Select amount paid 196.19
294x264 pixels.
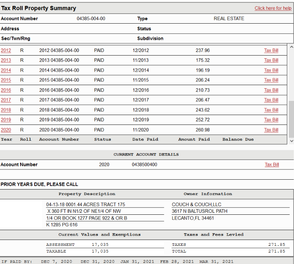coord(203,71)
